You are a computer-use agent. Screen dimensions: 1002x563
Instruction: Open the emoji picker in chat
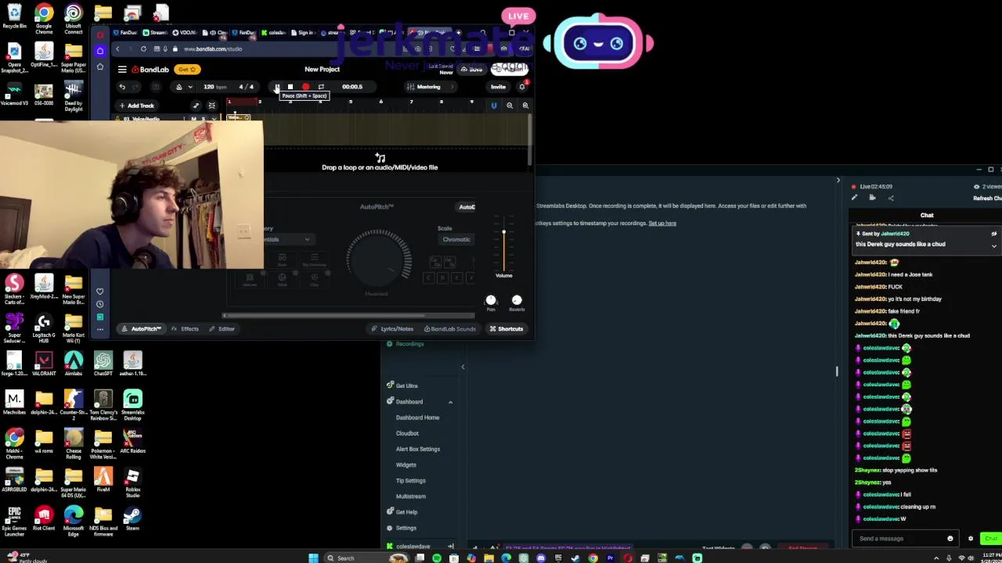click(950, 539)
